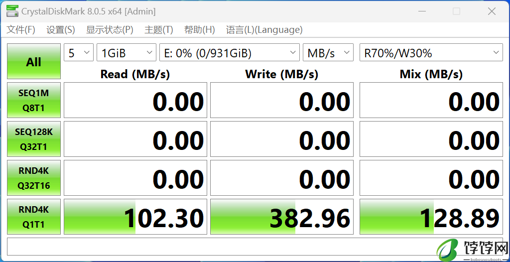Viewport: 510px width, 262px height.
Task: Click the RND4K Q32T16 write value 0.00
Action: pos(282,178)
